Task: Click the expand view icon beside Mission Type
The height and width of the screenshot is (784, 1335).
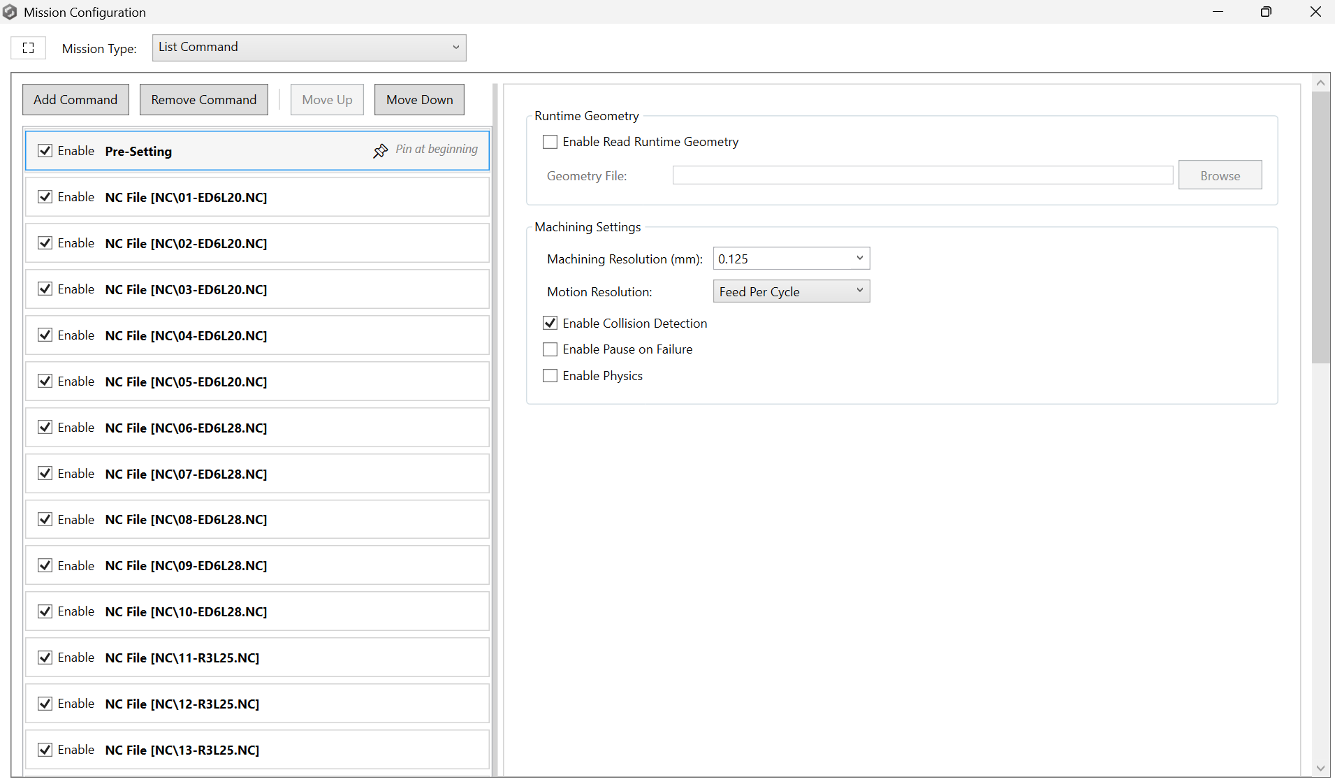Action: (x=28, y=48)
